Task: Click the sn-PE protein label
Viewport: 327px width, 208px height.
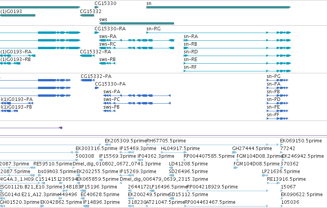Action: pyautogui.click(x=273, y=107)
